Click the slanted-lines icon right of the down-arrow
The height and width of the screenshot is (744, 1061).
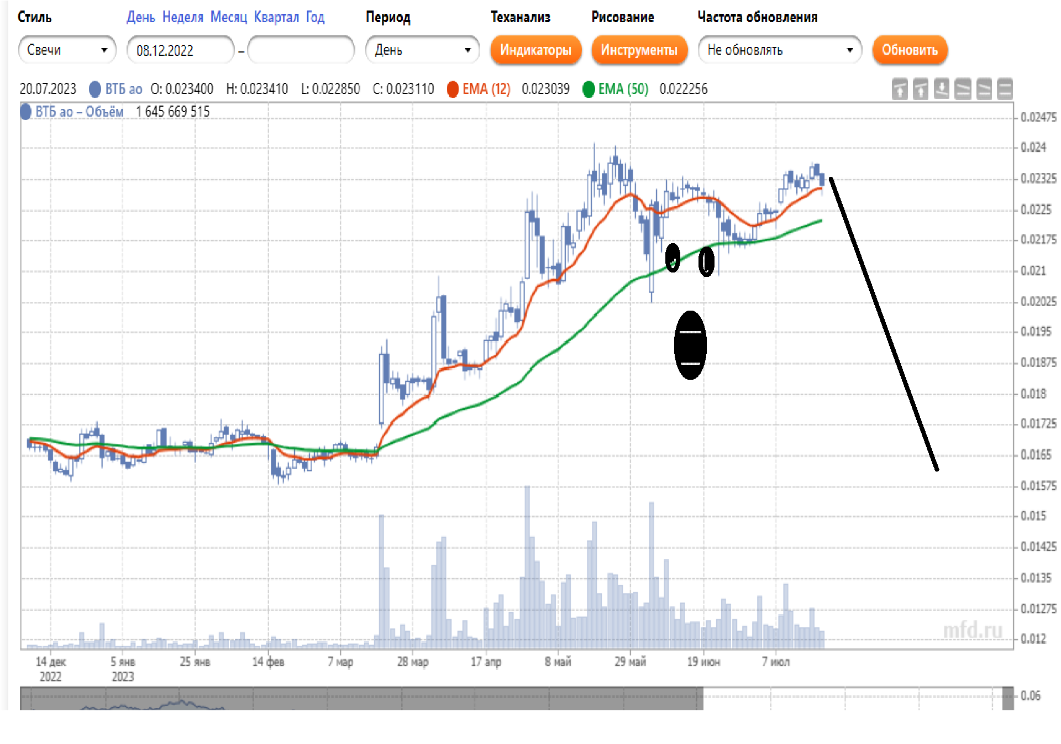pyautogui.click(x=963, y=89)
